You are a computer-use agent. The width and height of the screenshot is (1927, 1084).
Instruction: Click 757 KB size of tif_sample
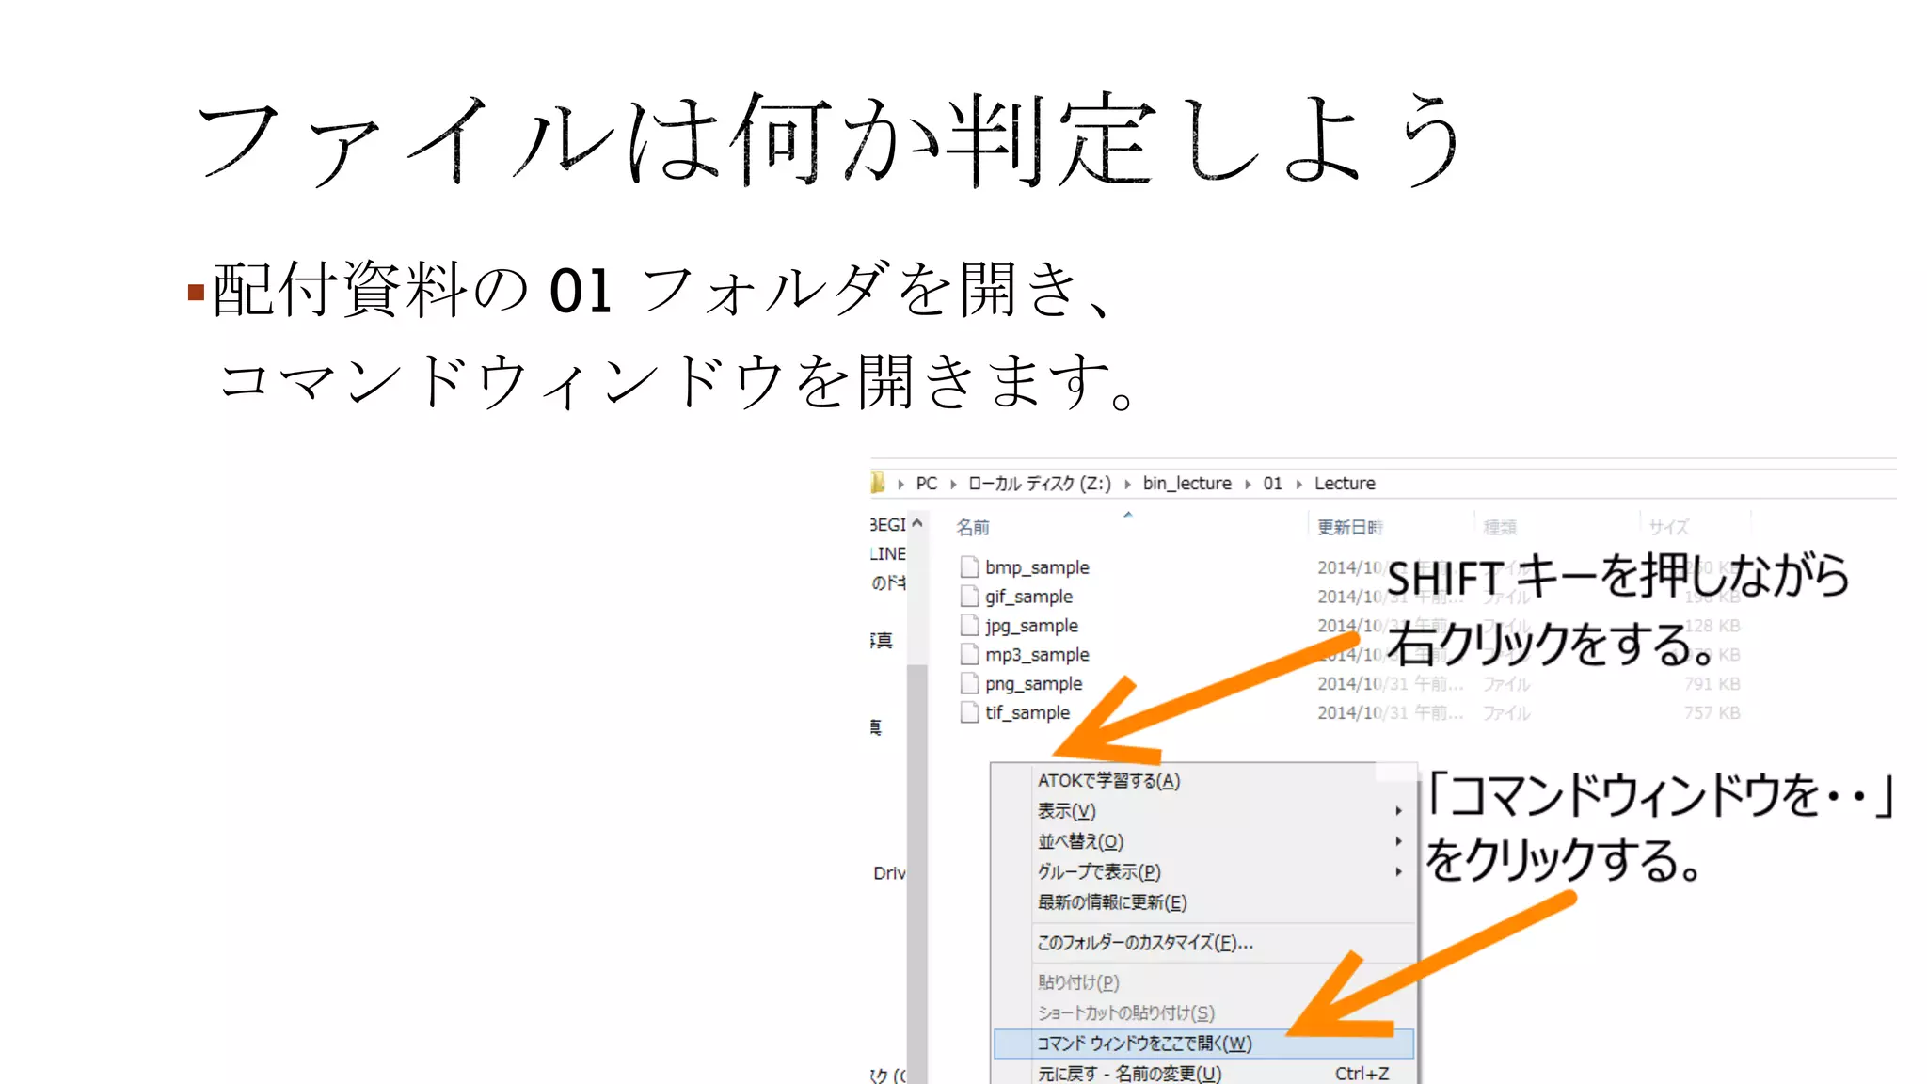(1712, 713)
